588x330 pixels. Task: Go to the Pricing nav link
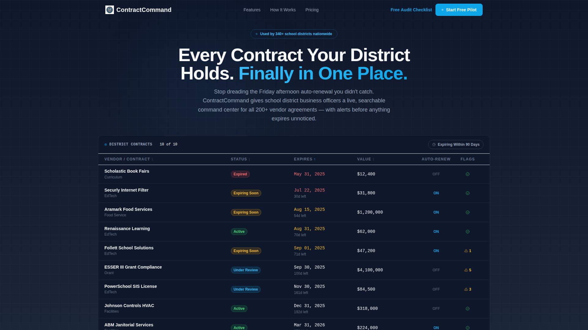[x=312, y=10]
